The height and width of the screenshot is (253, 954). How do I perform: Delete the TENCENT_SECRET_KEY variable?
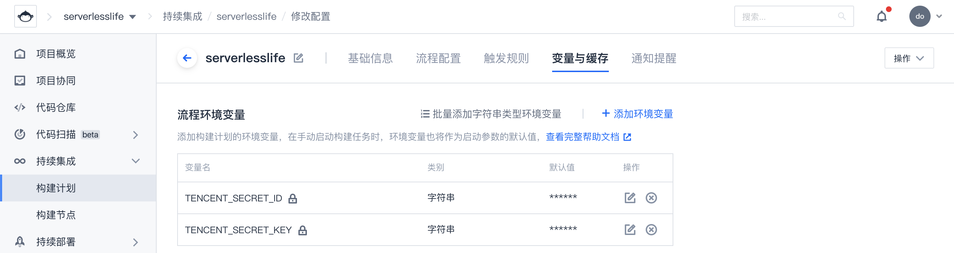point(651,230)
